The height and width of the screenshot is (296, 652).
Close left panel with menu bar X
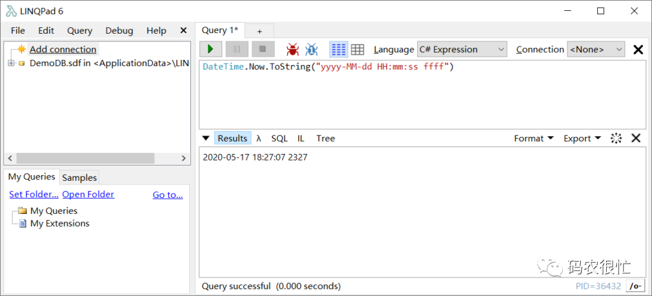tap(183, 31)
